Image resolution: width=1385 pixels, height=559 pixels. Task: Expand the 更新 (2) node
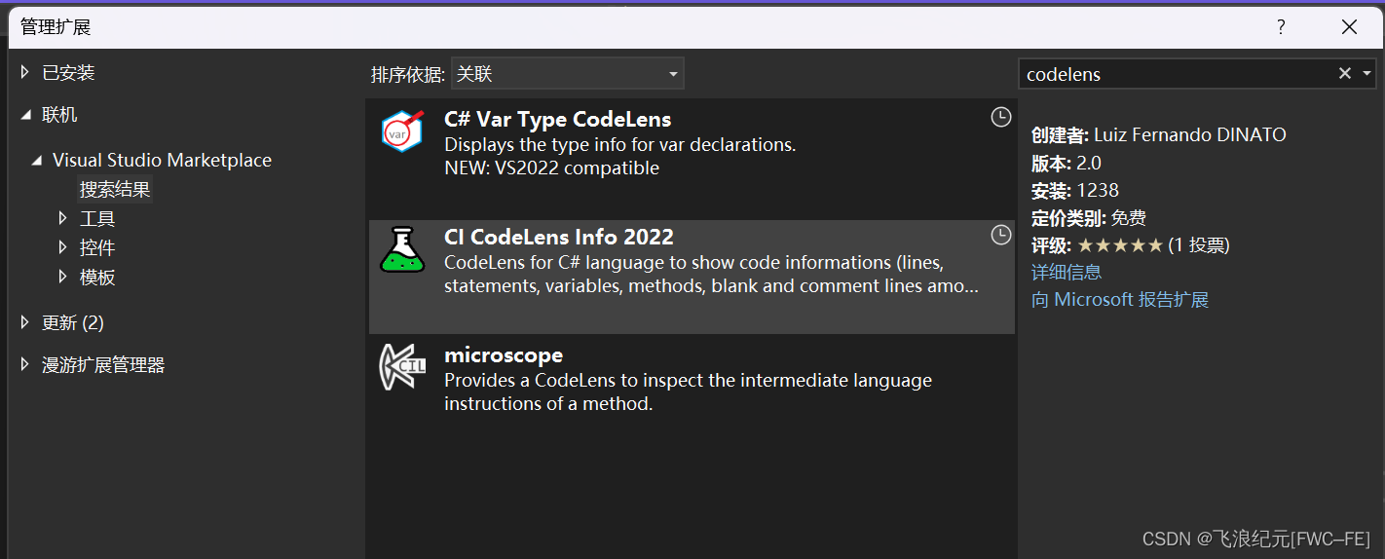click(26, 322)
